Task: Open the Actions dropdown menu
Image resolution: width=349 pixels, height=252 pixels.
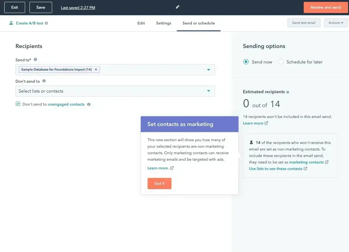Action: tap(335, 22)
